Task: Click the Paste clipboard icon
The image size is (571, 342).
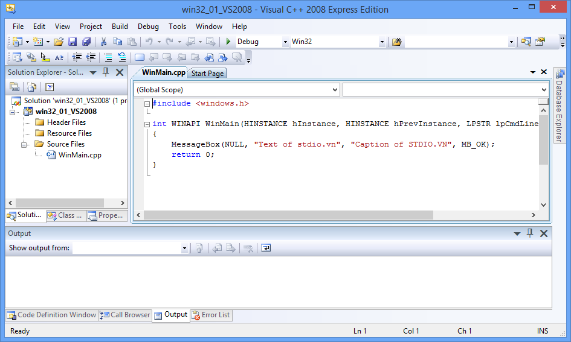Action: [132, 42]
